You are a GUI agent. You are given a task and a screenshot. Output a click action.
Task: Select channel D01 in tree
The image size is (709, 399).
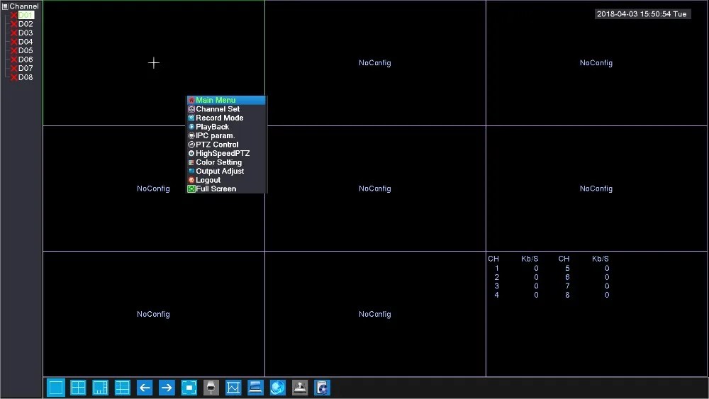coord(26,15)
